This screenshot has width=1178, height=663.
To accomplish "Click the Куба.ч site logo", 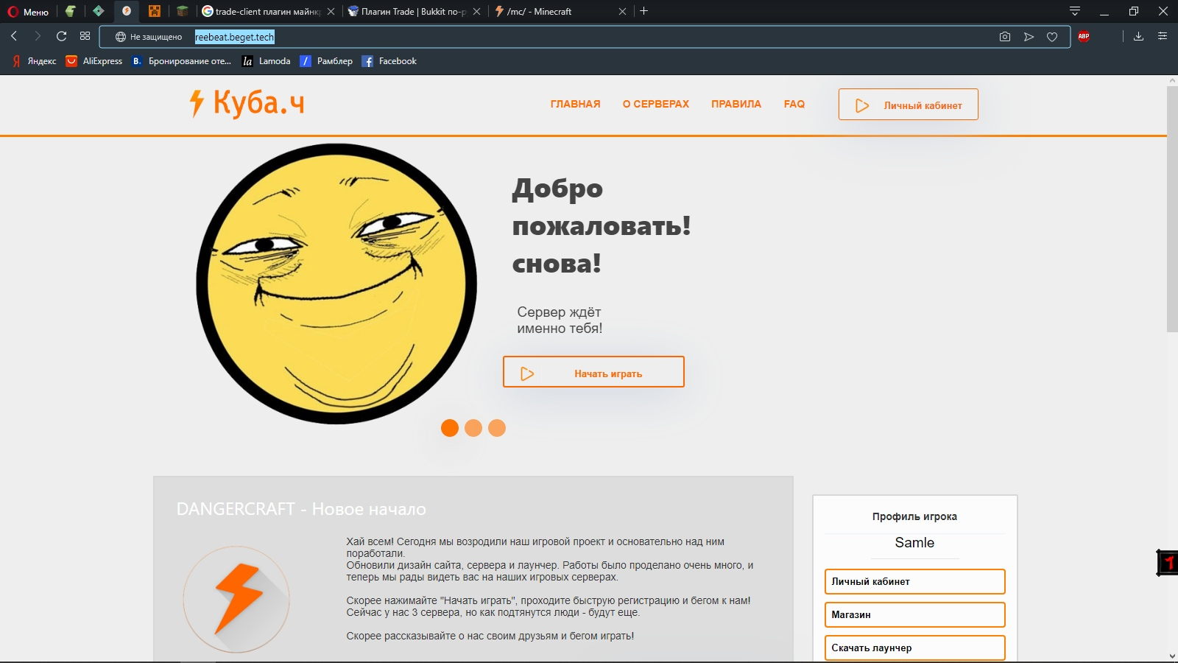I will click(247, 103).
